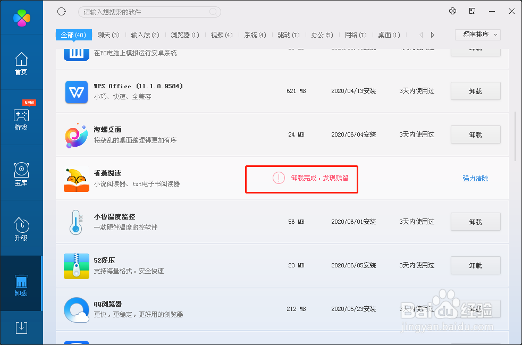Close the software manager window
This screenshot has width=522, height=345.
point(512,11)
